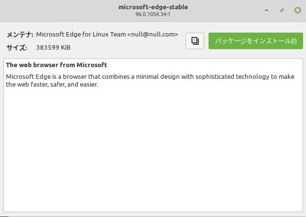The height and width of the screenshot is (217, 306).
Task: Click the size value 383599 KiB
Action: [x=53, y=48]
